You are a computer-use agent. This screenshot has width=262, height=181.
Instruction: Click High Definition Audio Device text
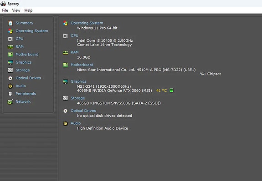(x=103, y=128)
